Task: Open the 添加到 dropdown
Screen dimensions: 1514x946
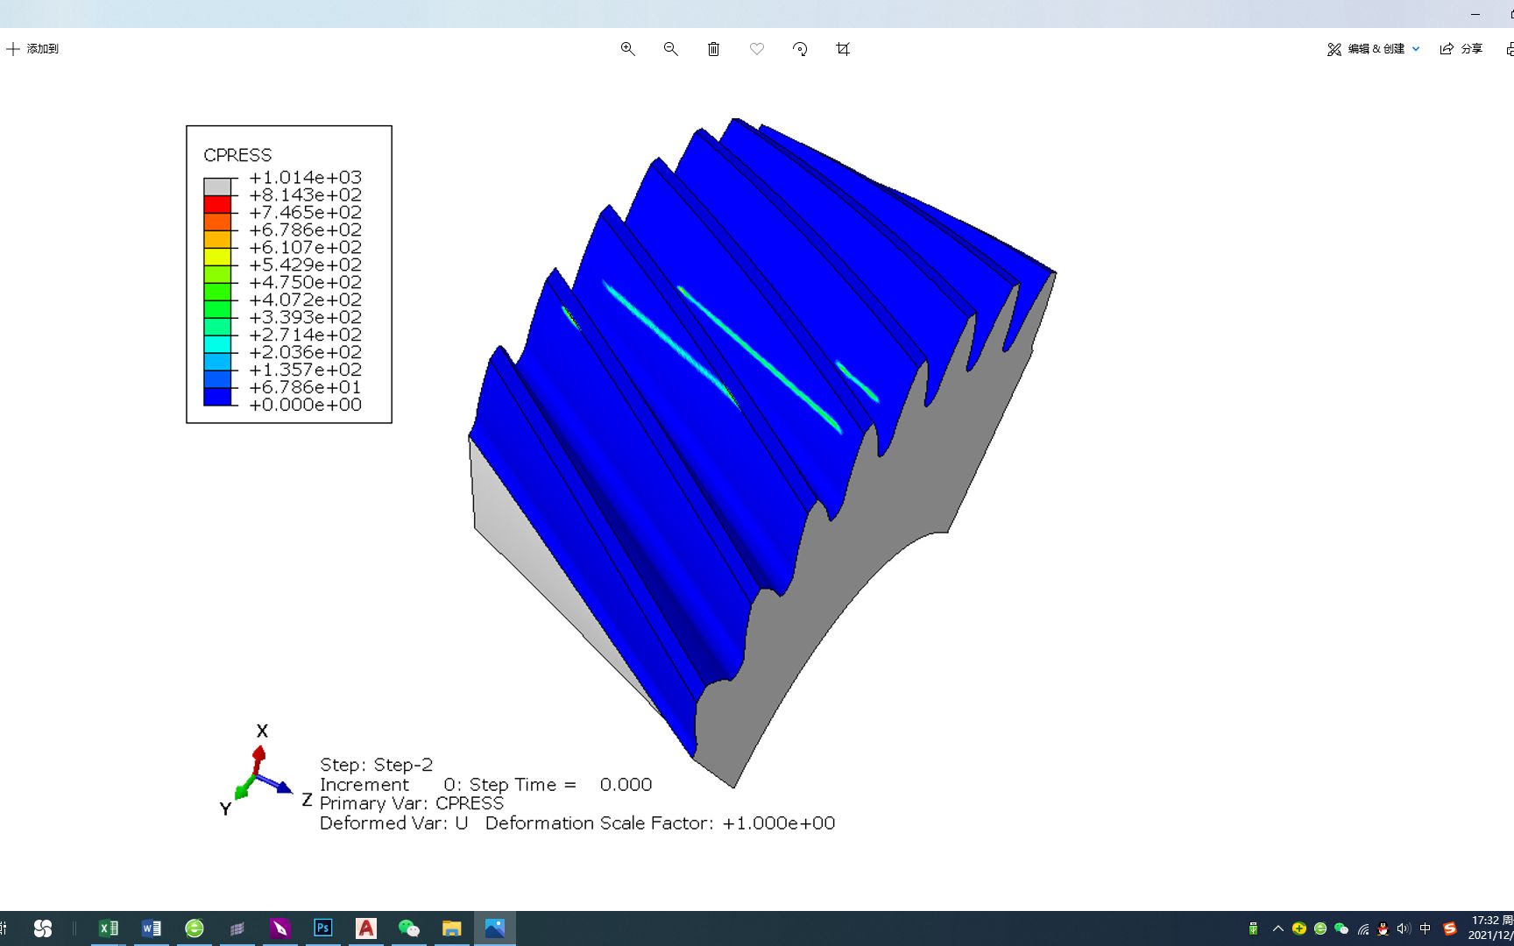Action: [32, 49]
